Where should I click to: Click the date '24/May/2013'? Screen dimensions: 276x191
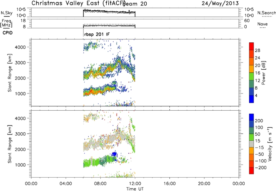tap(220, 3)
